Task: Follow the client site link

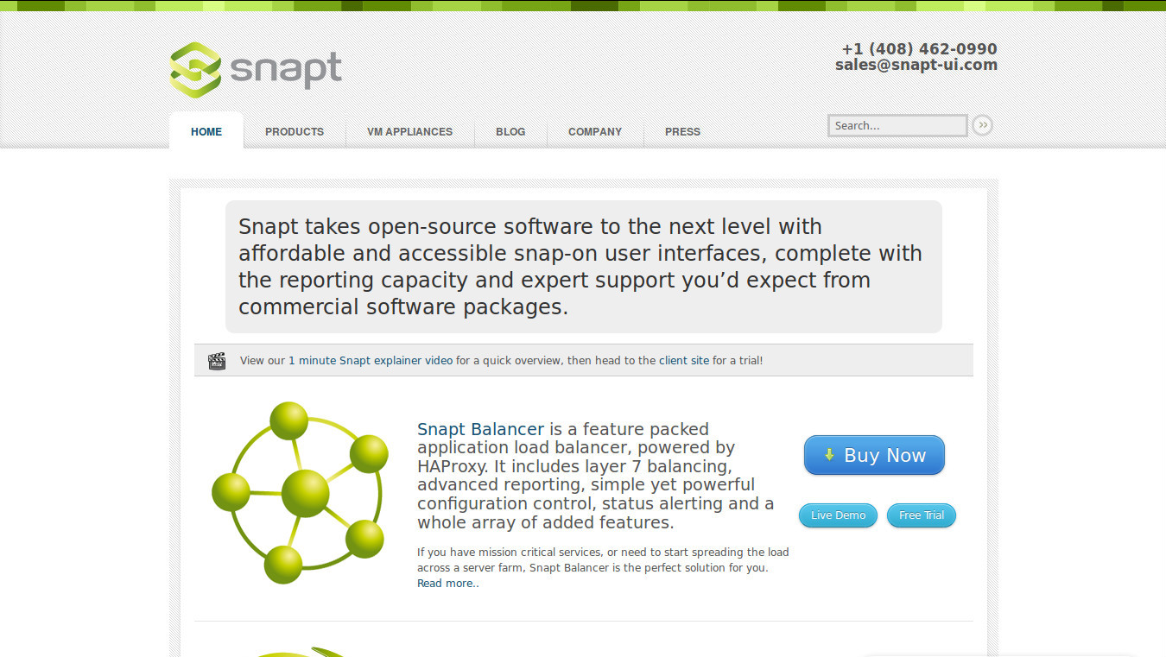Action: [684, 361]
